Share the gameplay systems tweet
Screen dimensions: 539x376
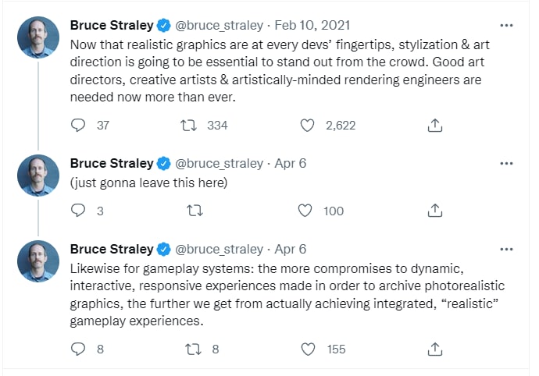tap(436, 349)
